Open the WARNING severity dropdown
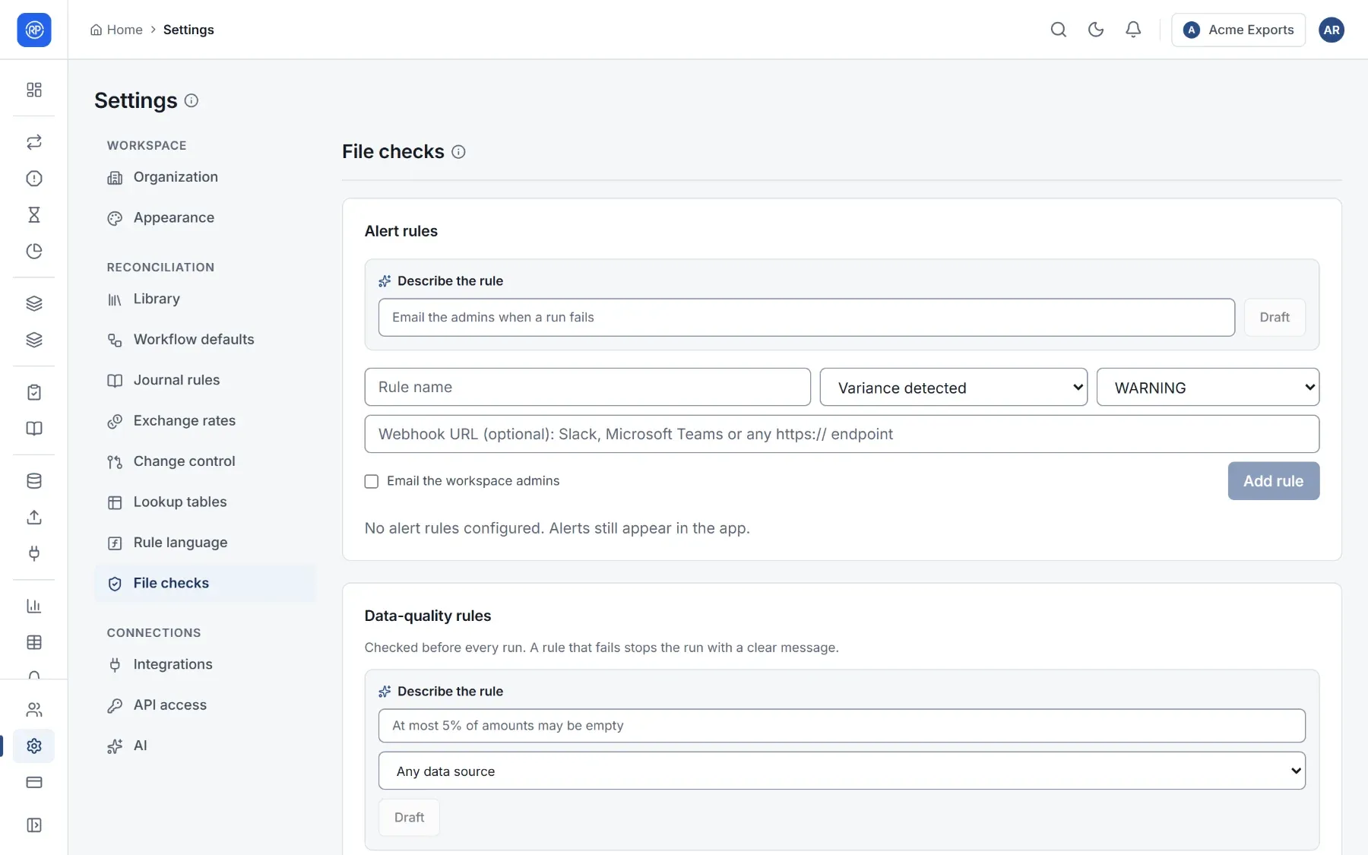 coord(1208,388)
